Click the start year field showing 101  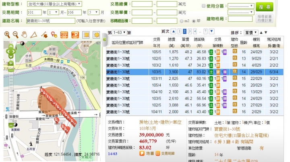[34, 12]
